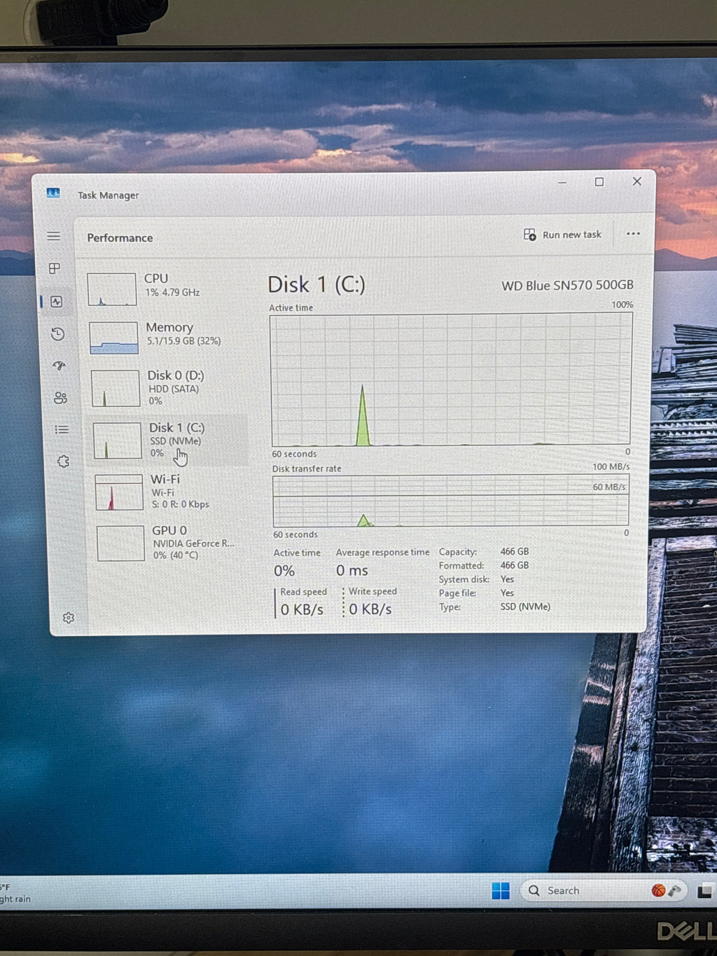Open the Task Manager hamburger navigation menu
717x956 pixels.
(53, 236)
